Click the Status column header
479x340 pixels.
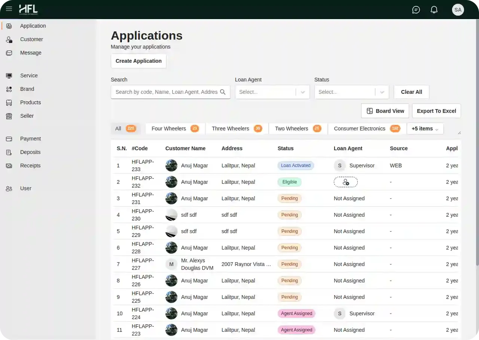(286, 148)
